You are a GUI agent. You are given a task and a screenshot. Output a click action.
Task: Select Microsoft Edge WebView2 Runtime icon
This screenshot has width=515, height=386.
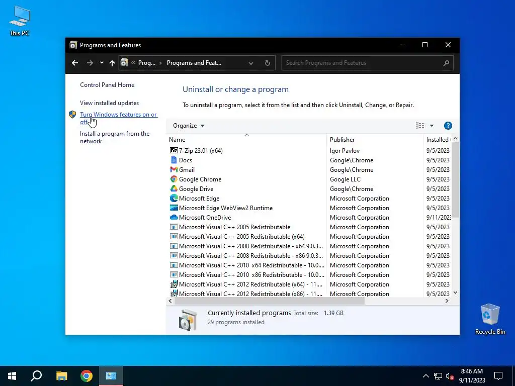(x=174, y=208)
